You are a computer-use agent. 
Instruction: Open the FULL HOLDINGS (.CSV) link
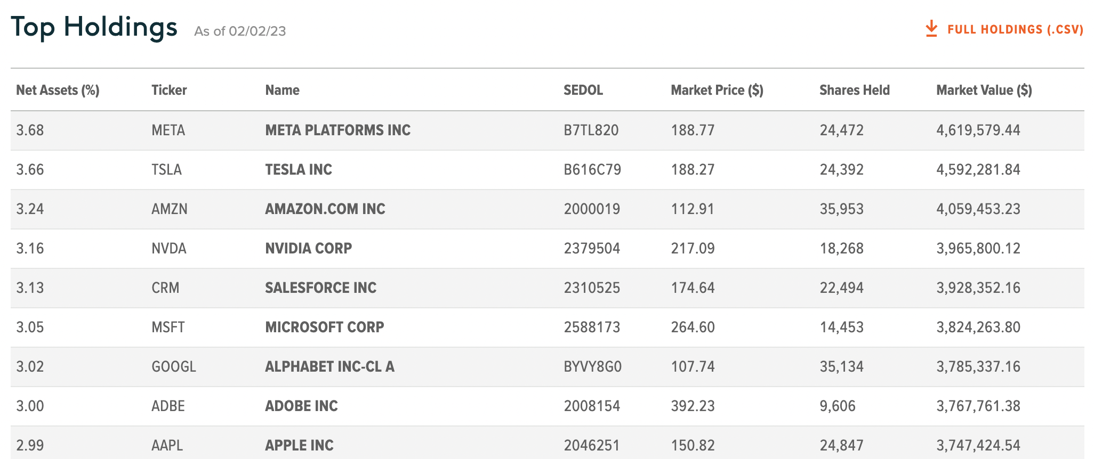click(1015, 29)
